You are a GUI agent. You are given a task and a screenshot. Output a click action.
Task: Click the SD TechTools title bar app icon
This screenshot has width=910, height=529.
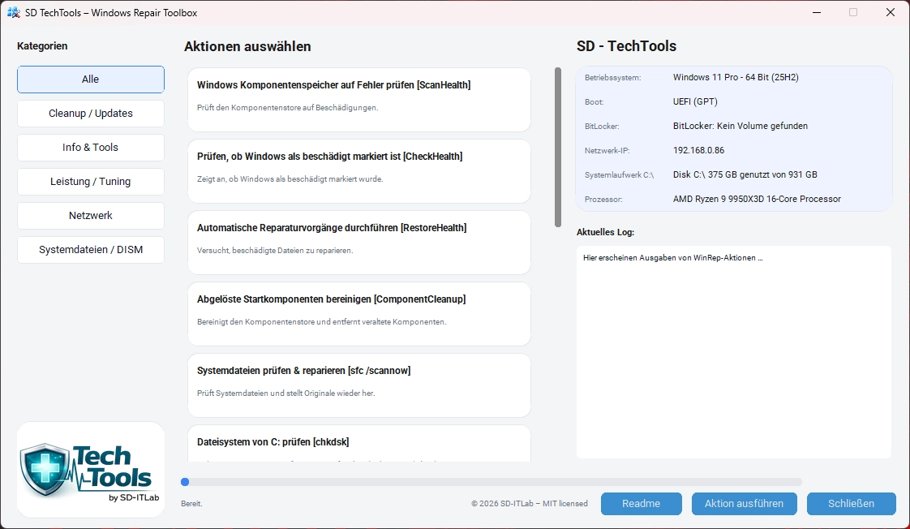pyautogui.click(x=13, y=12)
